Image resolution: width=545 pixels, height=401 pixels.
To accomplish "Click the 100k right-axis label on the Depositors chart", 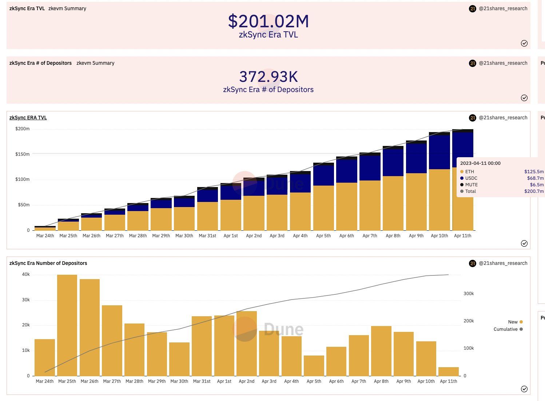I will point(469,348).
